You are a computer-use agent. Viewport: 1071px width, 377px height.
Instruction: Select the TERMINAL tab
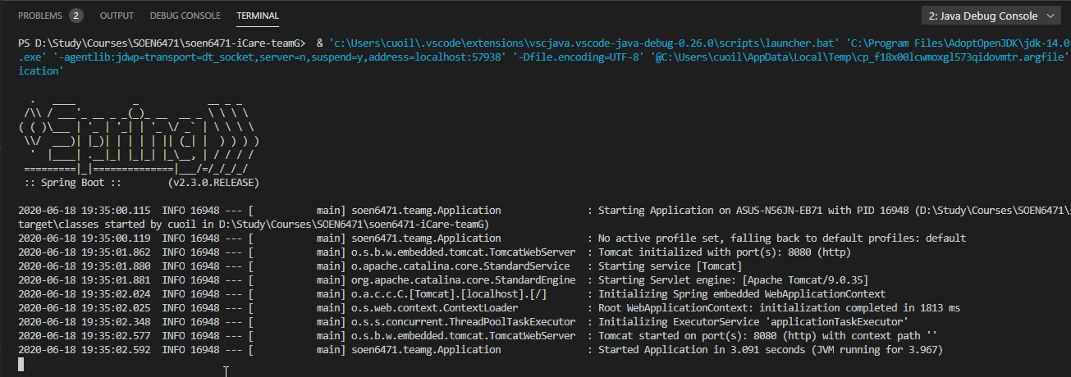(258, 16)
